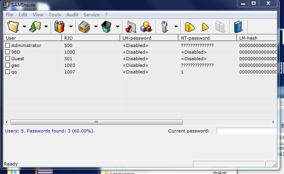Check the Administrator user checkbox
Image resolution: width=284 pixels, height=174 pixels.
click(7, 45)
